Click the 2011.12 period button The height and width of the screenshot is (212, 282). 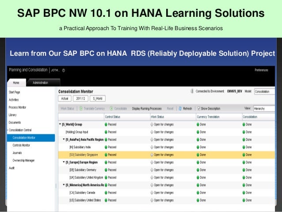[80, 99]
